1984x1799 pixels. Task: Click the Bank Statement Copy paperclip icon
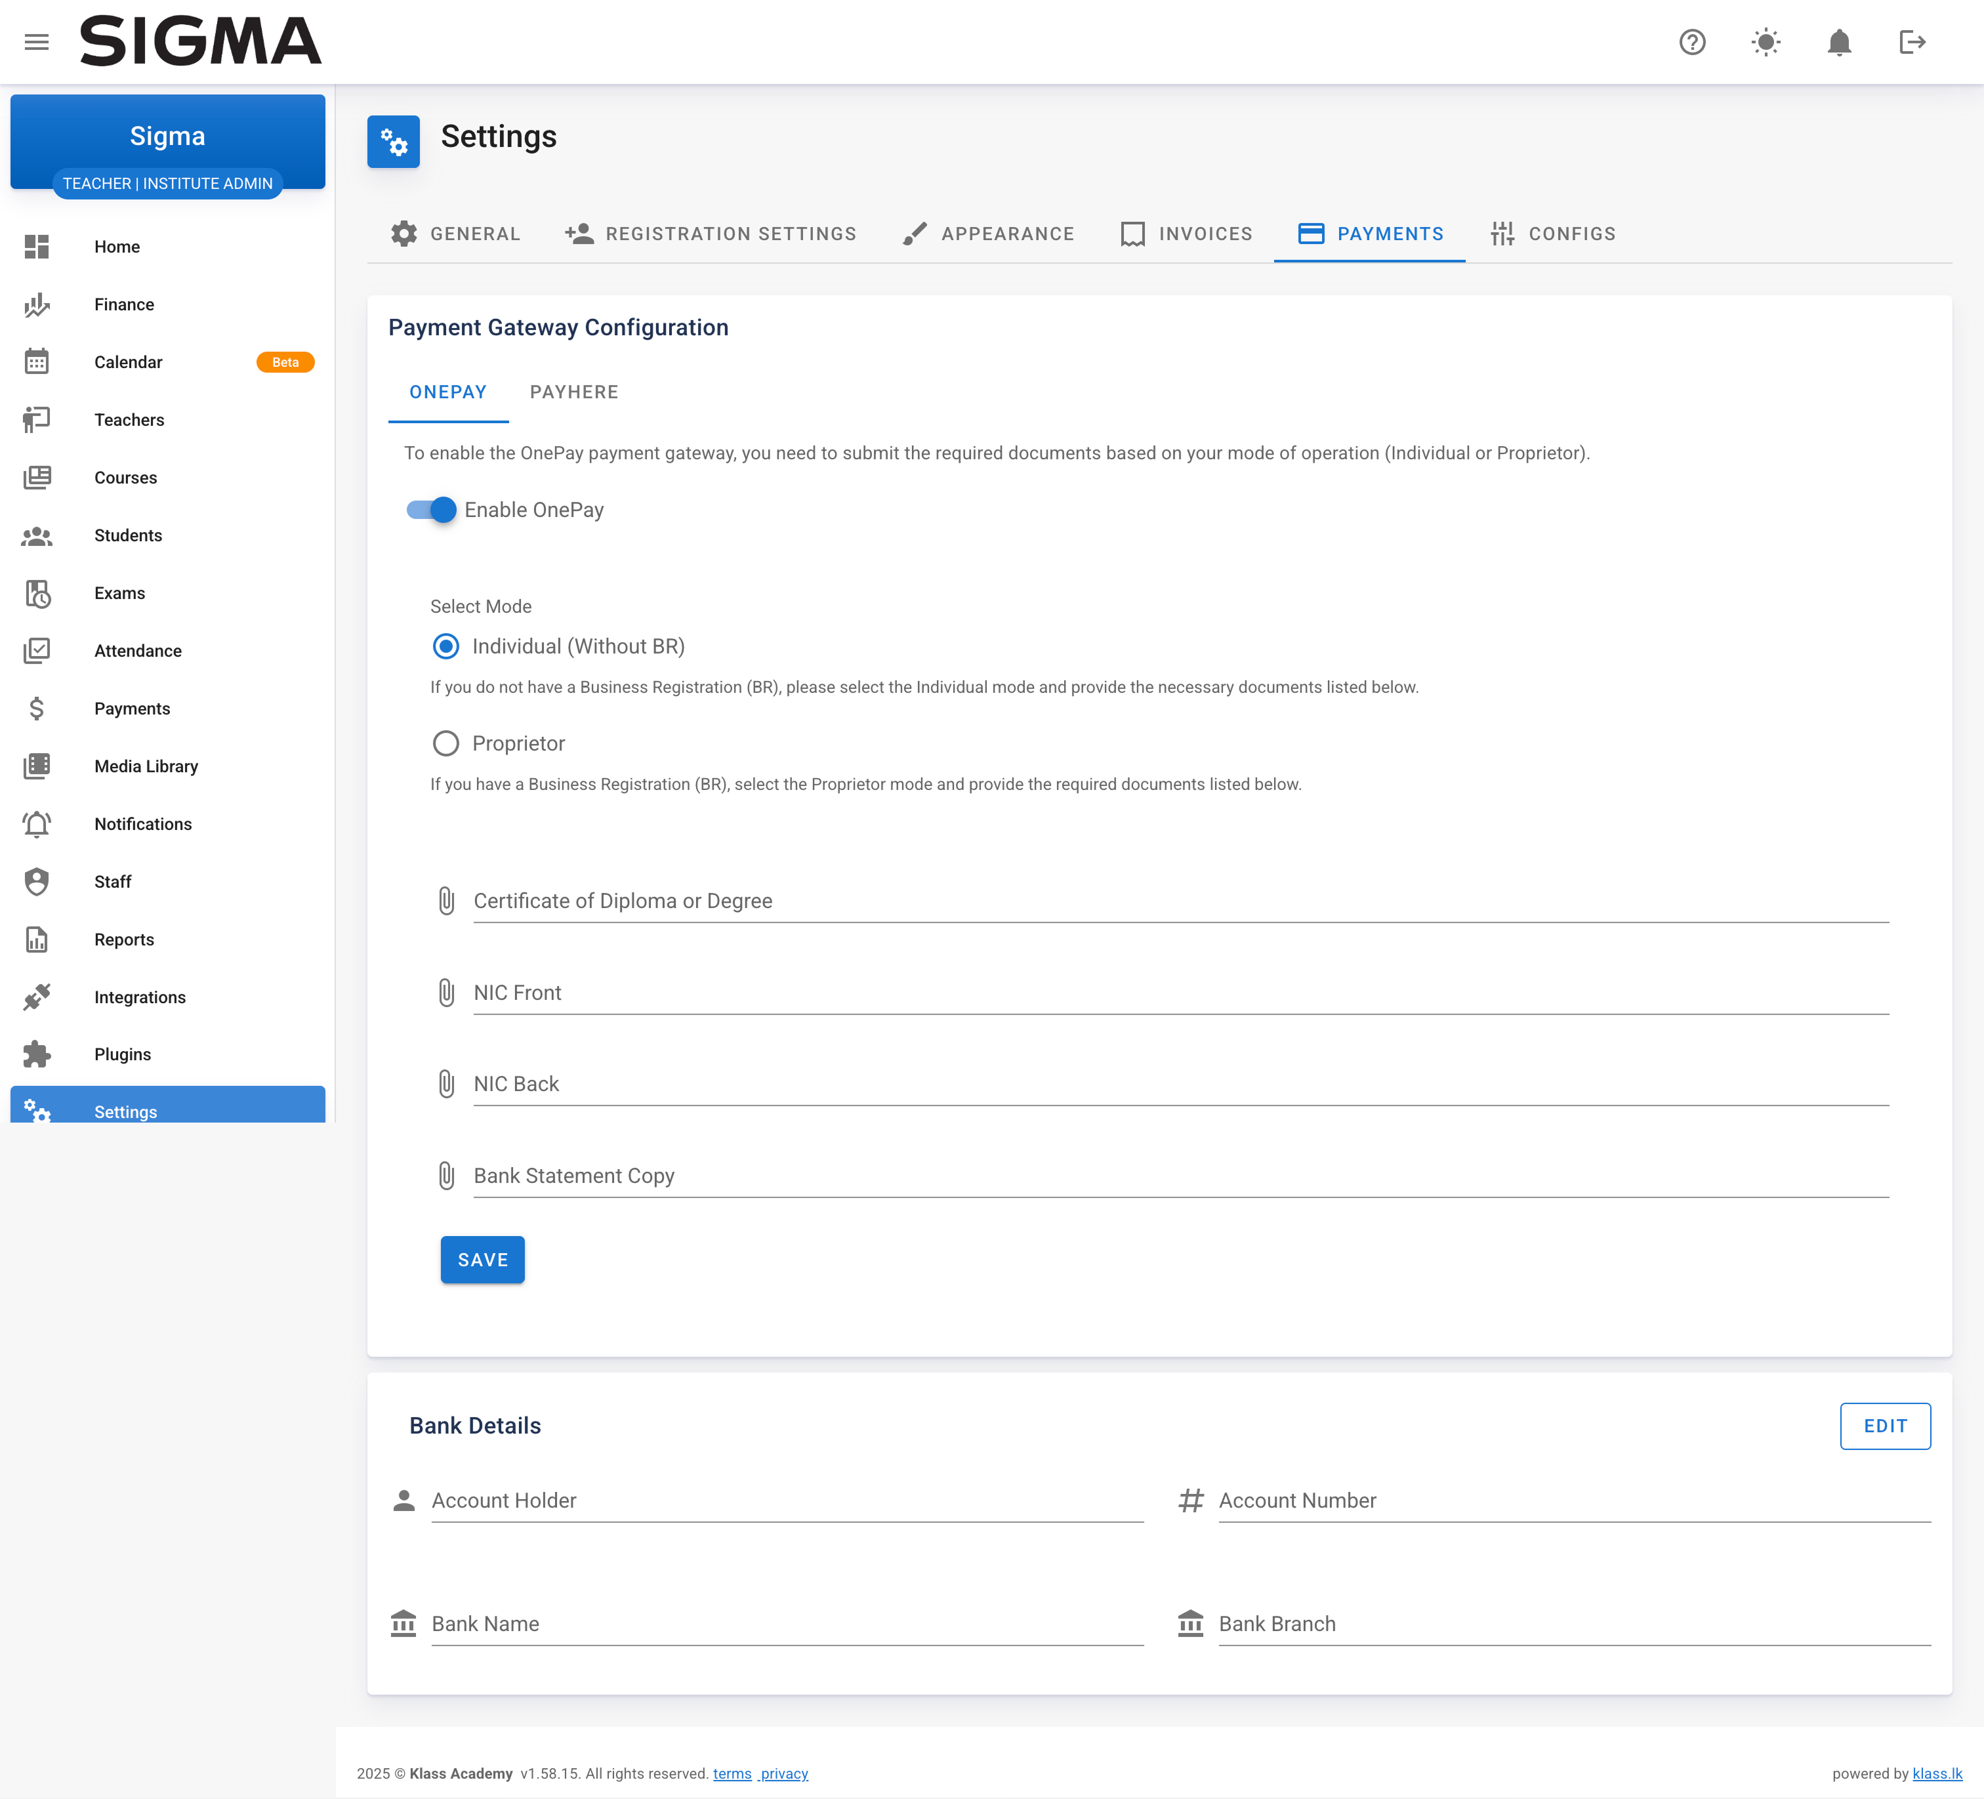(446, 1175)
